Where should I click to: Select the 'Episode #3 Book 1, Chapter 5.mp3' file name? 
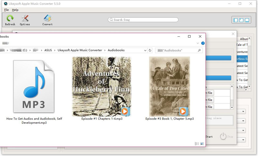pyautogui.click(x=170, y=119)
